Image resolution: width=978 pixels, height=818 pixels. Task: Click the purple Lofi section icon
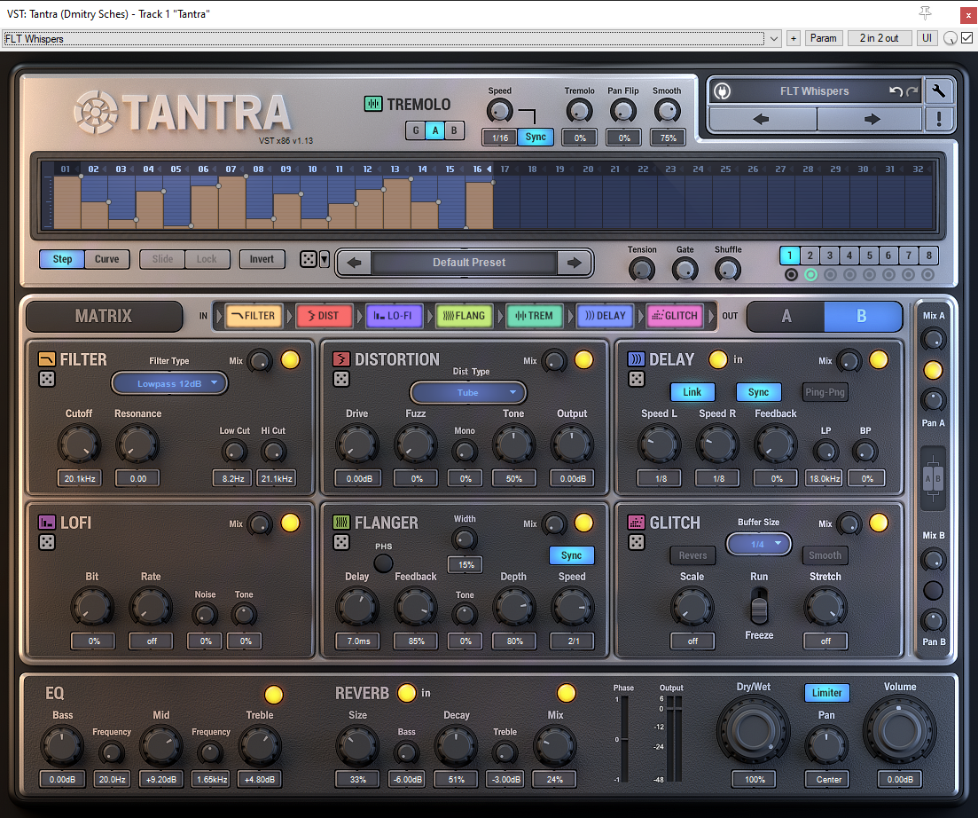click(47, 522)
